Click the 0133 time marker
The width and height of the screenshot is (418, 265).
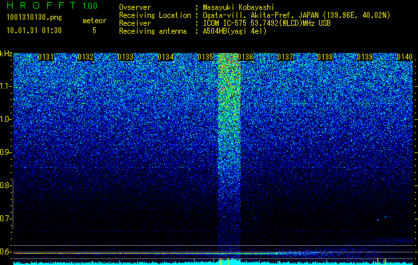click(126, 57)
